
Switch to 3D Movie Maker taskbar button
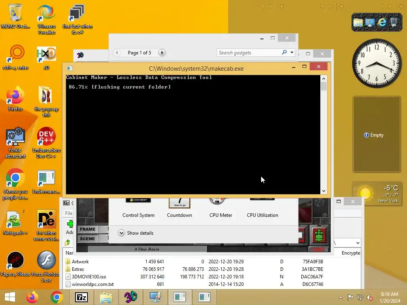(130, 297)
